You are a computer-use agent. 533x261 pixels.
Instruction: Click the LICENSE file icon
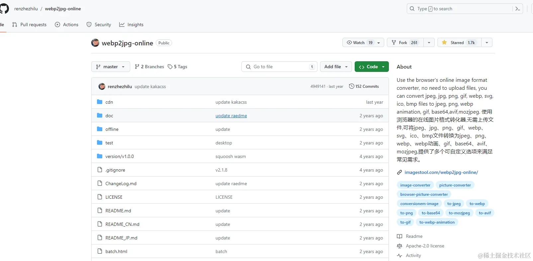[x=100, y=197]
